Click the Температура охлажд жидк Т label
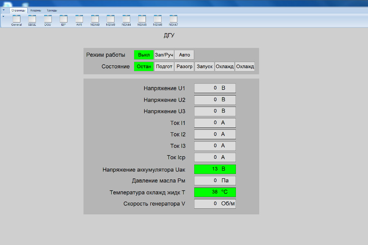 coord(147,193)
